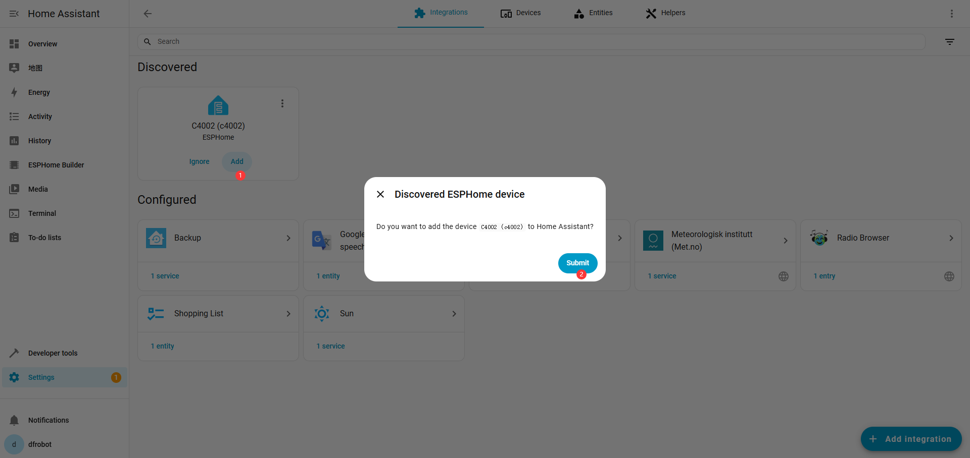The height and width of the screenshot is (458, 970).
Task: Switch to the Devices tab
Action: click(x=520, y=13)
